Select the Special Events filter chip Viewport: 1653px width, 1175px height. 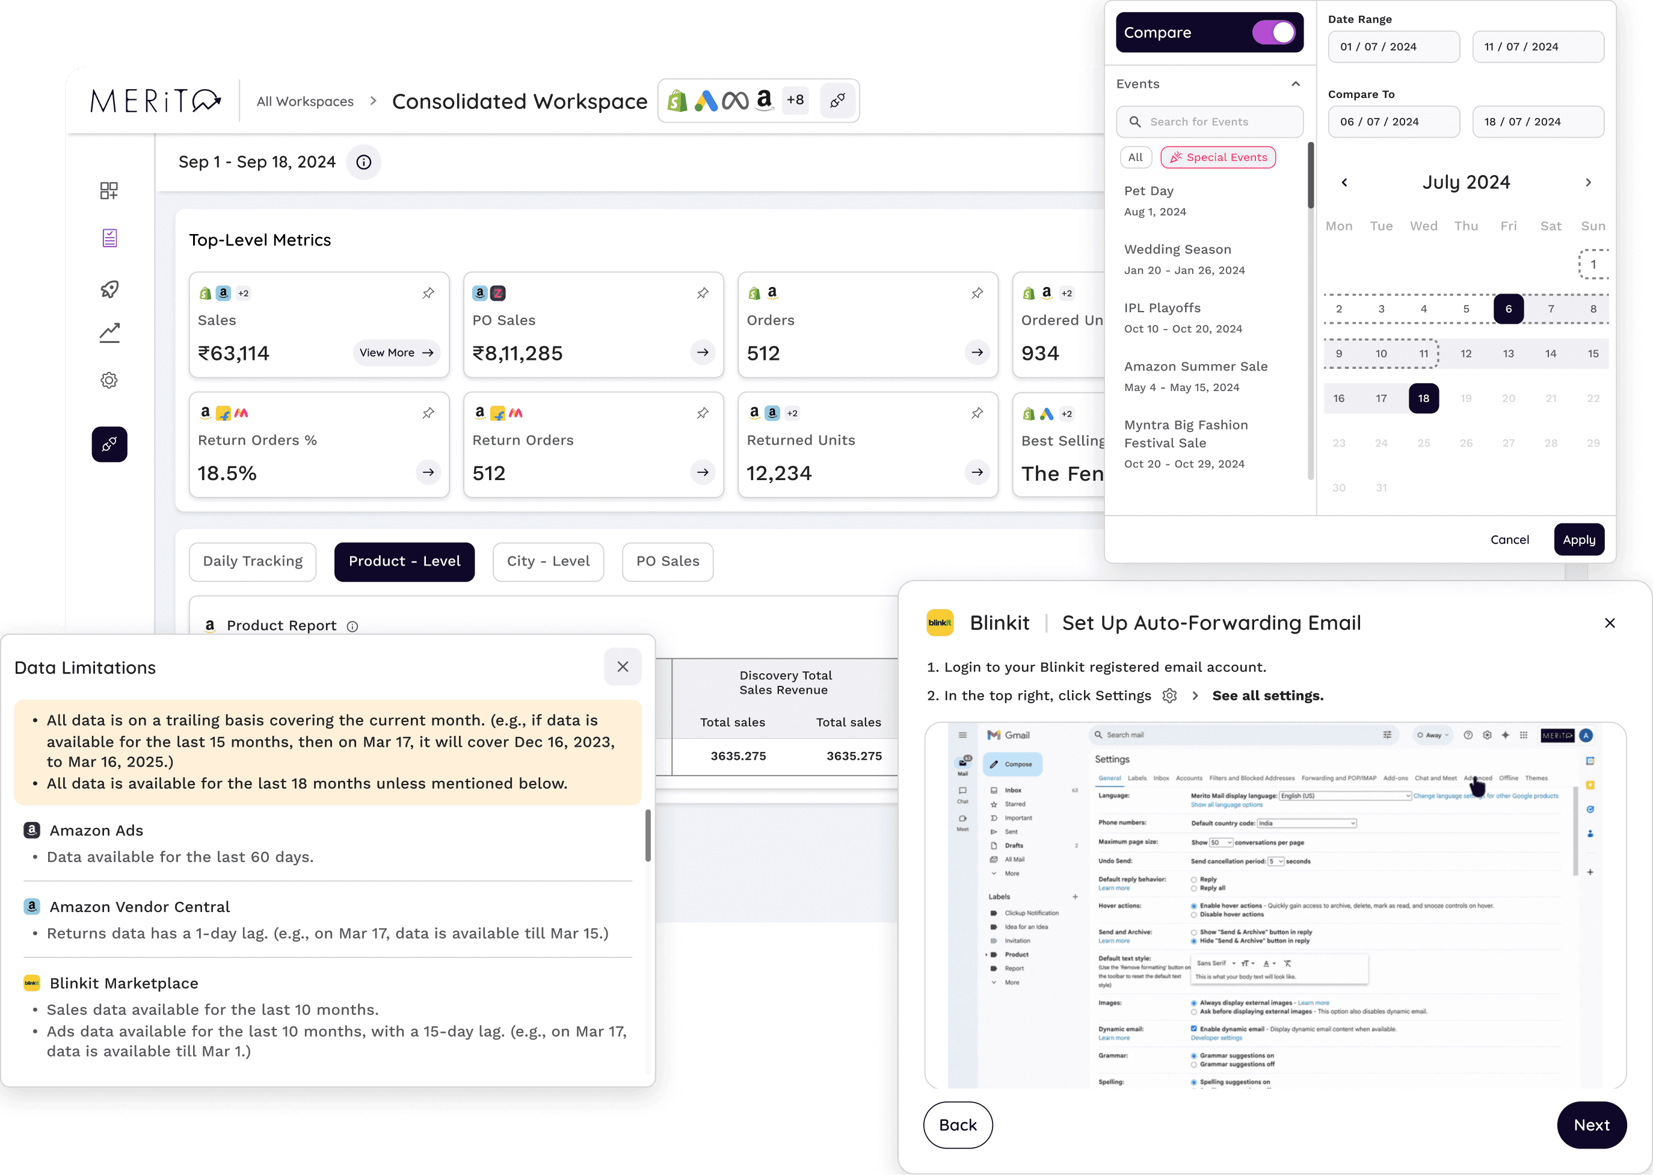pos(1218,157)
